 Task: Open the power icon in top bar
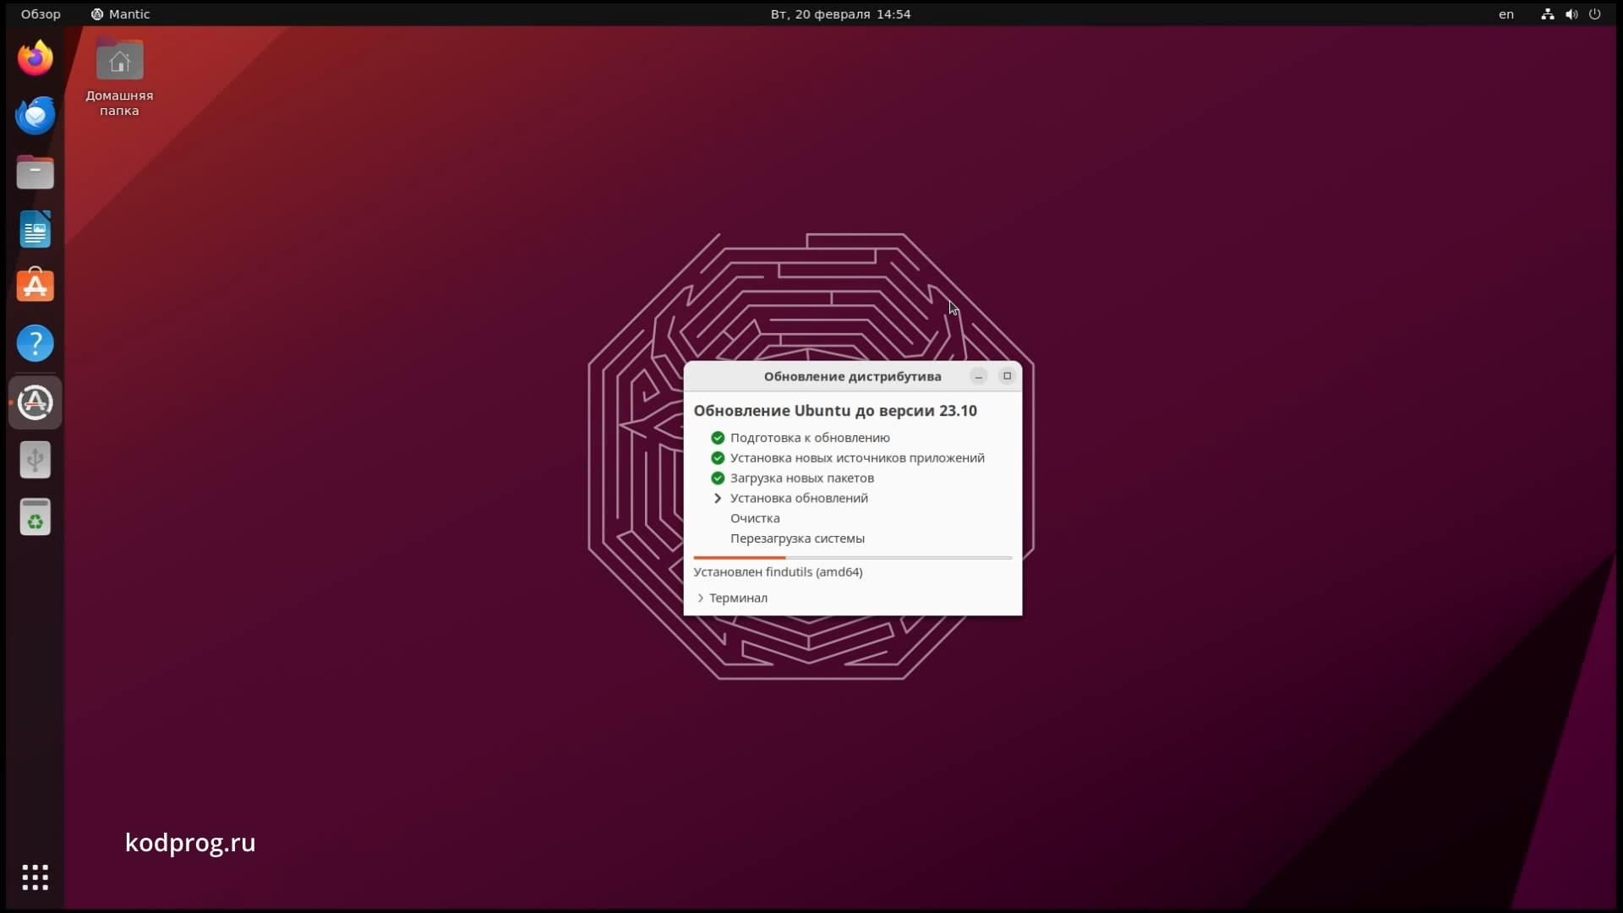(1595, 14)
